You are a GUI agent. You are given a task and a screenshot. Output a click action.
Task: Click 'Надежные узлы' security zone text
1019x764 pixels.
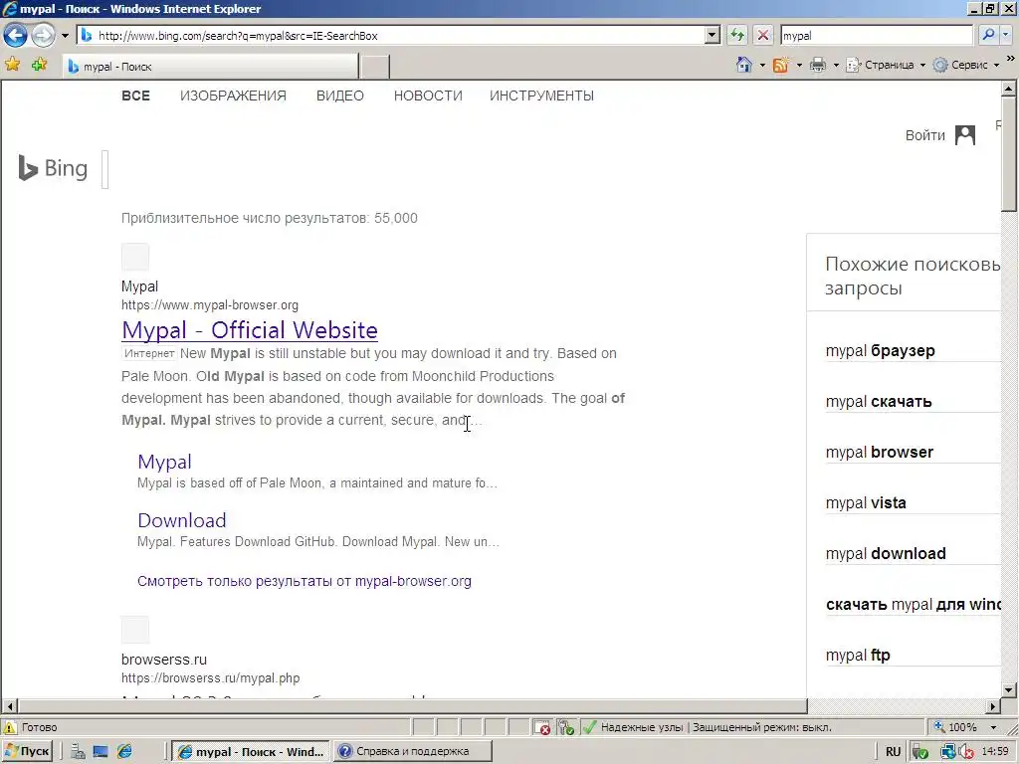pos(642,727)
